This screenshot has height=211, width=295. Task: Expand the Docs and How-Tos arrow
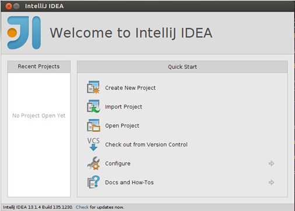tap(271, 183)
